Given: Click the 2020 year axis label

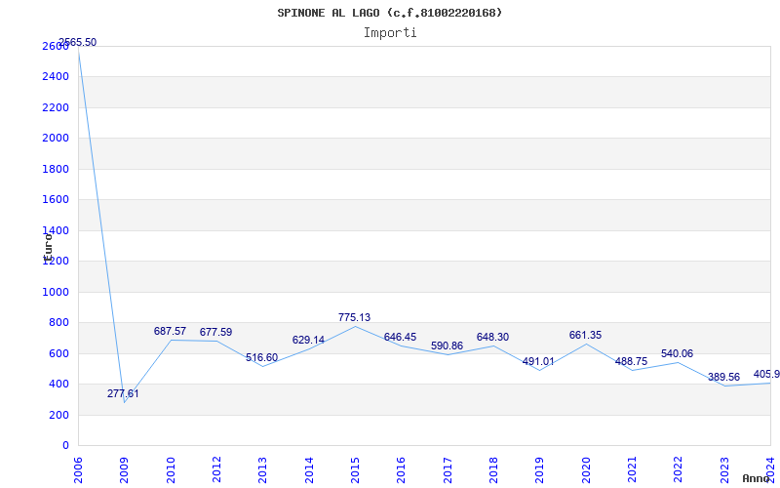Looking at the screenshot, I should point(586,469).
